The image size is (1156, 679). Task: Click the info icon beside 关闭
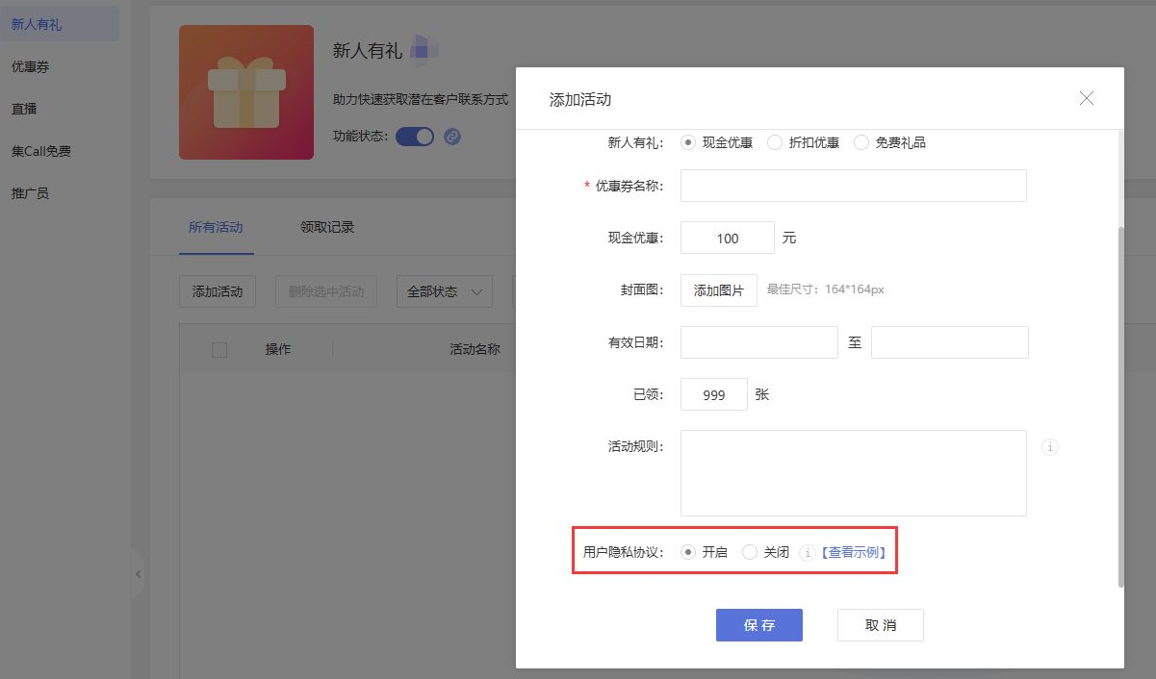(808, 552)
